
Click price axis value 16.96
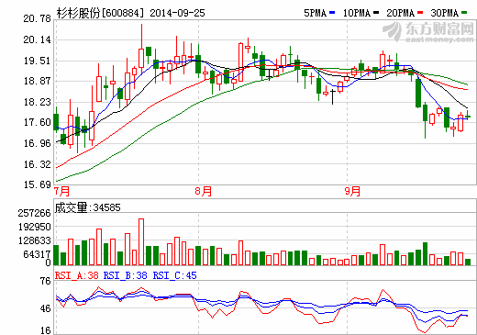(x=37, y=143)
